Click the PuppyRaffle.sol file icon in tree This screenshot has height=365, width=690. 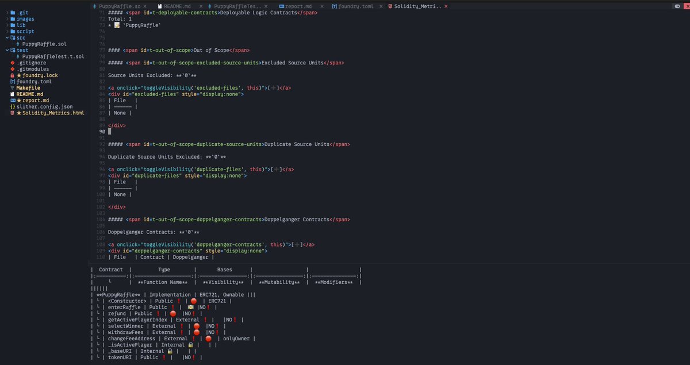(x=18, y=44)
